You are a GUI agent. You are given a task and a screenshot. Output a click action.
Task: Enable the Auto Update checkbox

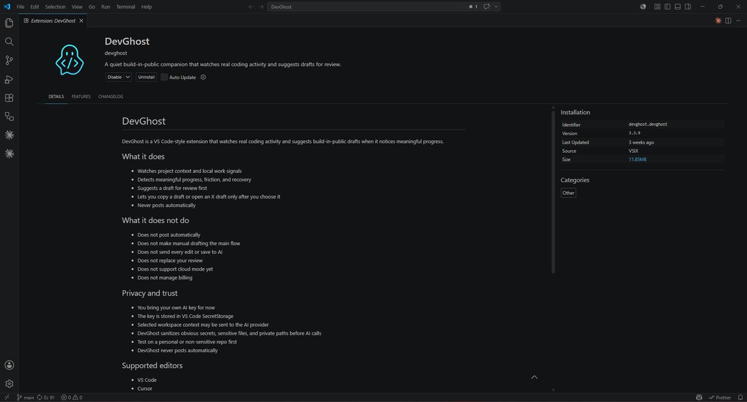tap(164, 77)
